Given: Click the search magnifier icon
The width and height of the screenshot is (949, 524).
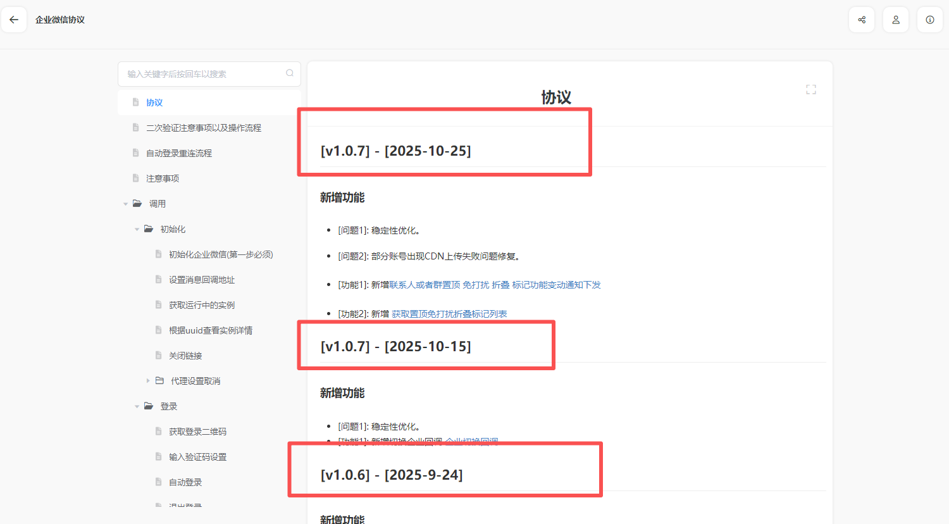Looking at the screenshot, I should (x=290, y=73).
